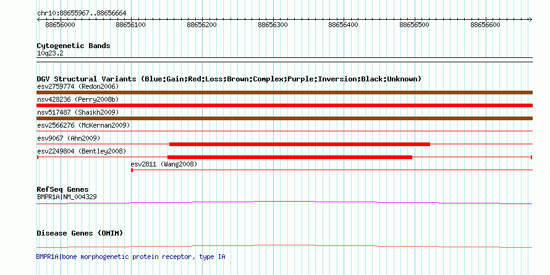This screenshot has height=275, width=550.
Task: Select variant label nsv517487 (Shaikh2009)
Action: (78, 112)
